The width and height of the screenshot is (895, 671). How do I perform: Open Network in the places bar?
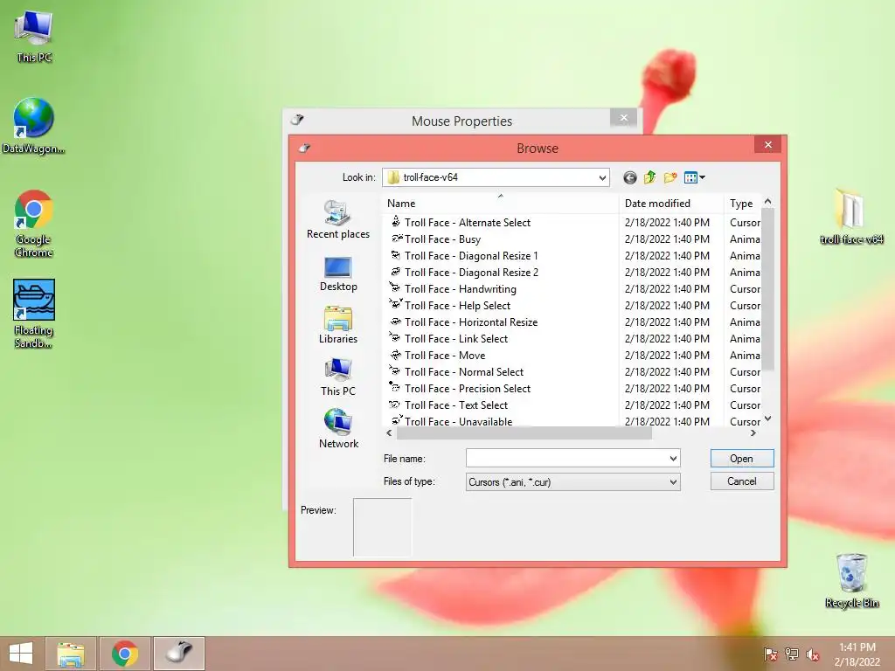(x=338, y=429)
